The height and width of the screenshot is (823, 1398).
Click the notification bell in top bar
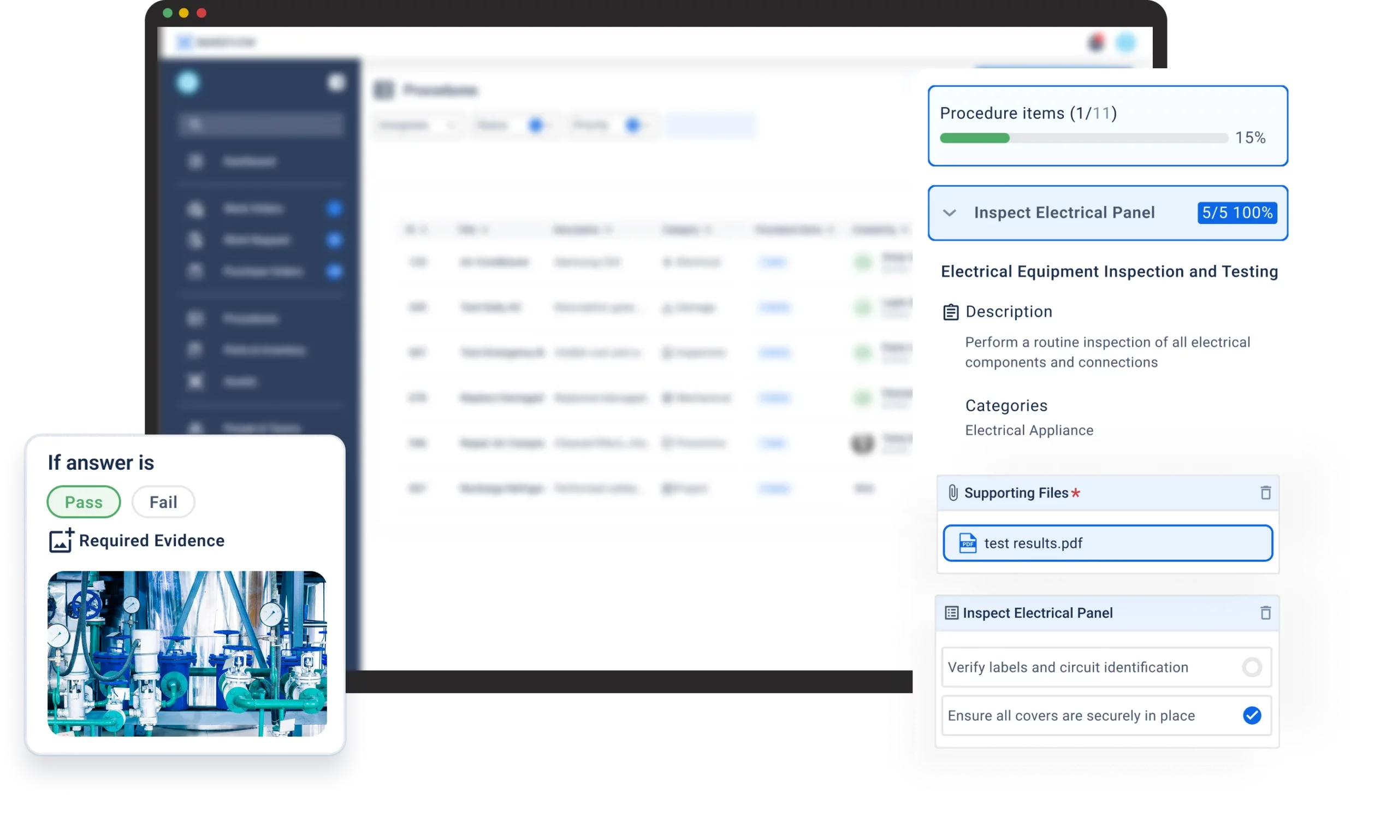(x=1095, y=43)
